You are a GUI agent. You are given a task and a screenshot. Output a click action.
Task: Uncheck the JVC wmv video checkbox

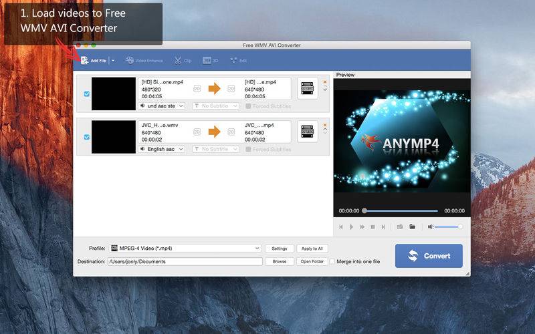pos(86,137)
